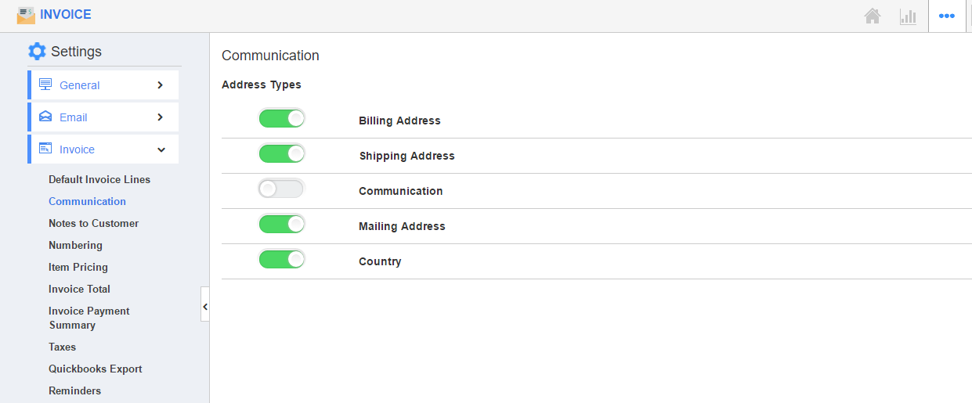Turn off the Shipping Address toggle
The image size is (972, 403).
281,154
